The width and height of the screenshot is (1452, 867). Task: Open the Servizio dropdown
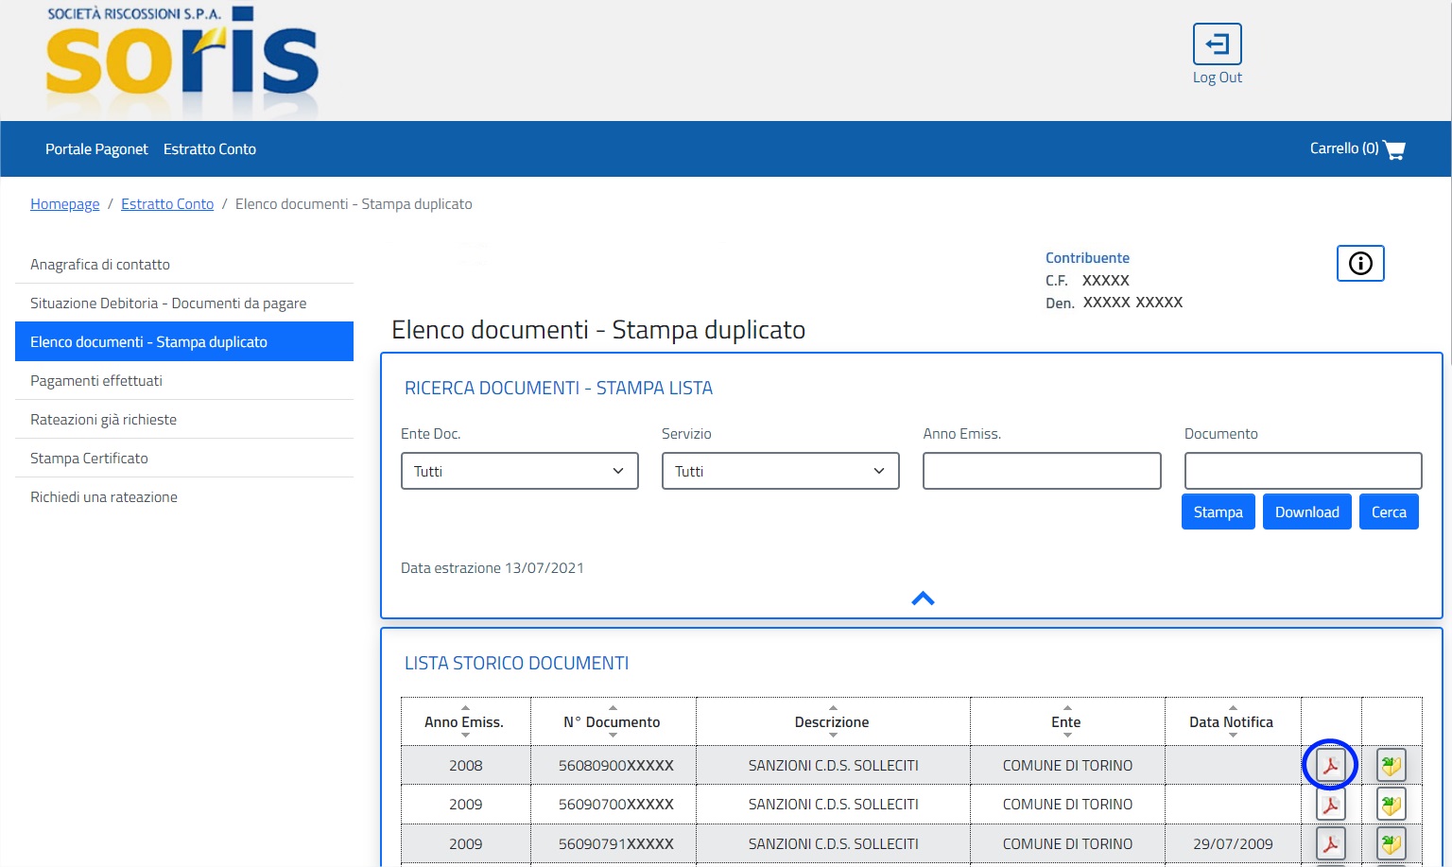pyautogui.click(x=780, y=471)
